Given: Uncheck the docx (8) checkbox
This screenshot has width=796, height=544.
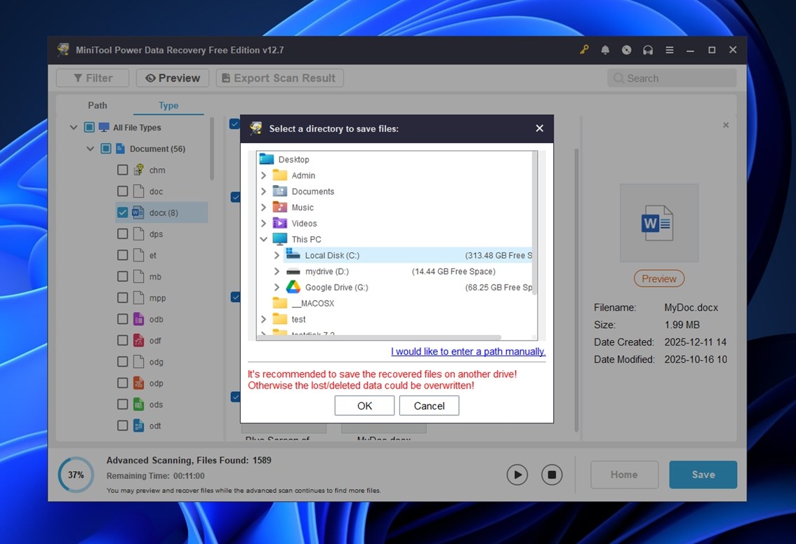Looking at the screenshot, I should pos(123,212).
